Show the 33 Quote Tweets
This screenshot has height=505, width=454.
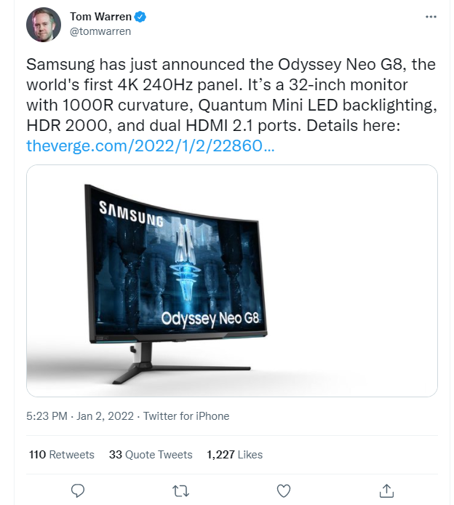pos(151,455)
